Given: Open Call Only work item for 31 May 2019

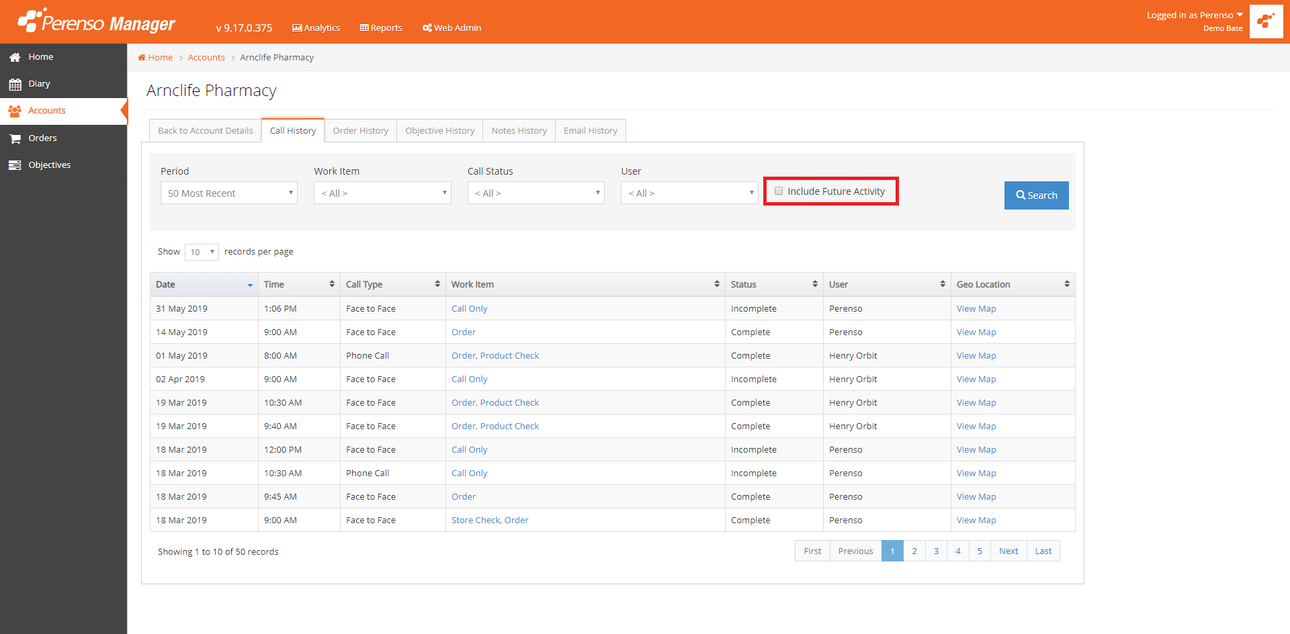Looking at the screenshot, I should (x=469, y=308).
